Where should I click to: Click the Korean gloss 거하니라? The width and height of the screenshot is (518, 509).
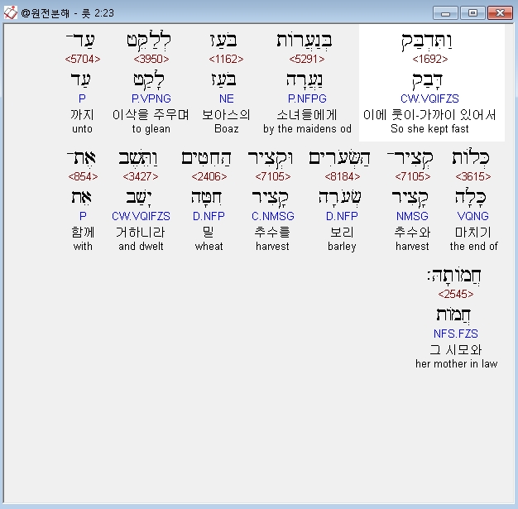tap(141, 233)
